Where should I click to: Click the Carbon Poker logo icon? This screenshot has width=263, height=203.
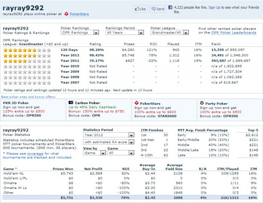pos(71,102)
